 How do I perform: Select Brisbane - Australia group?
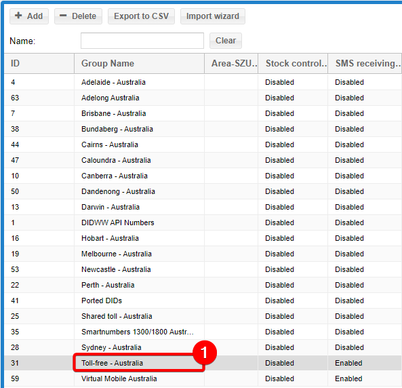click(x=114, y=113)
